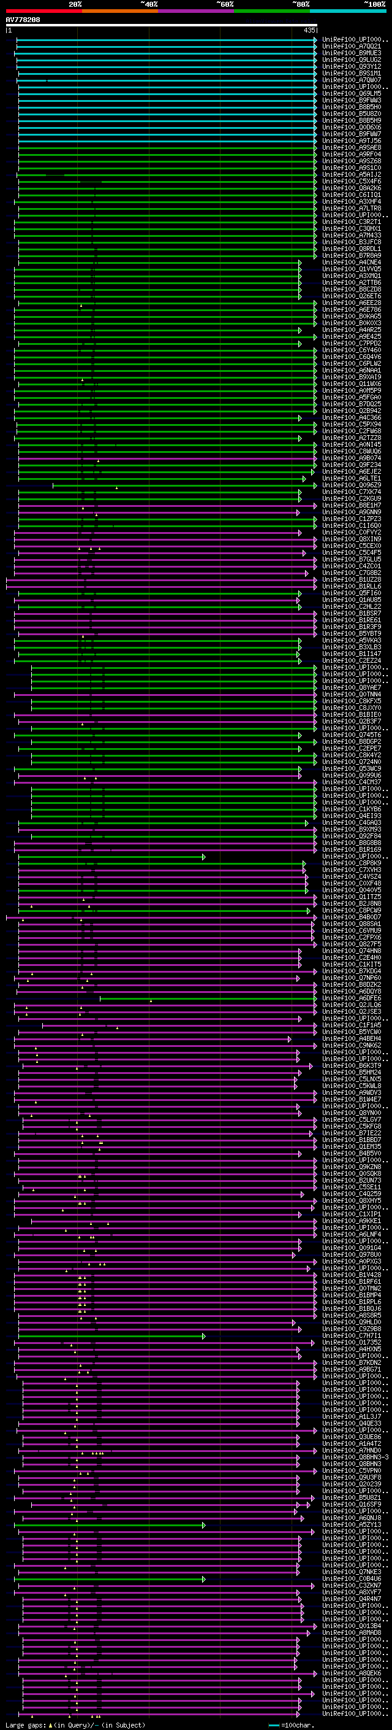Screen dimensions: 392x1730
Task: Select UniRef100_A4C366 label
Action: pos(352,418)
